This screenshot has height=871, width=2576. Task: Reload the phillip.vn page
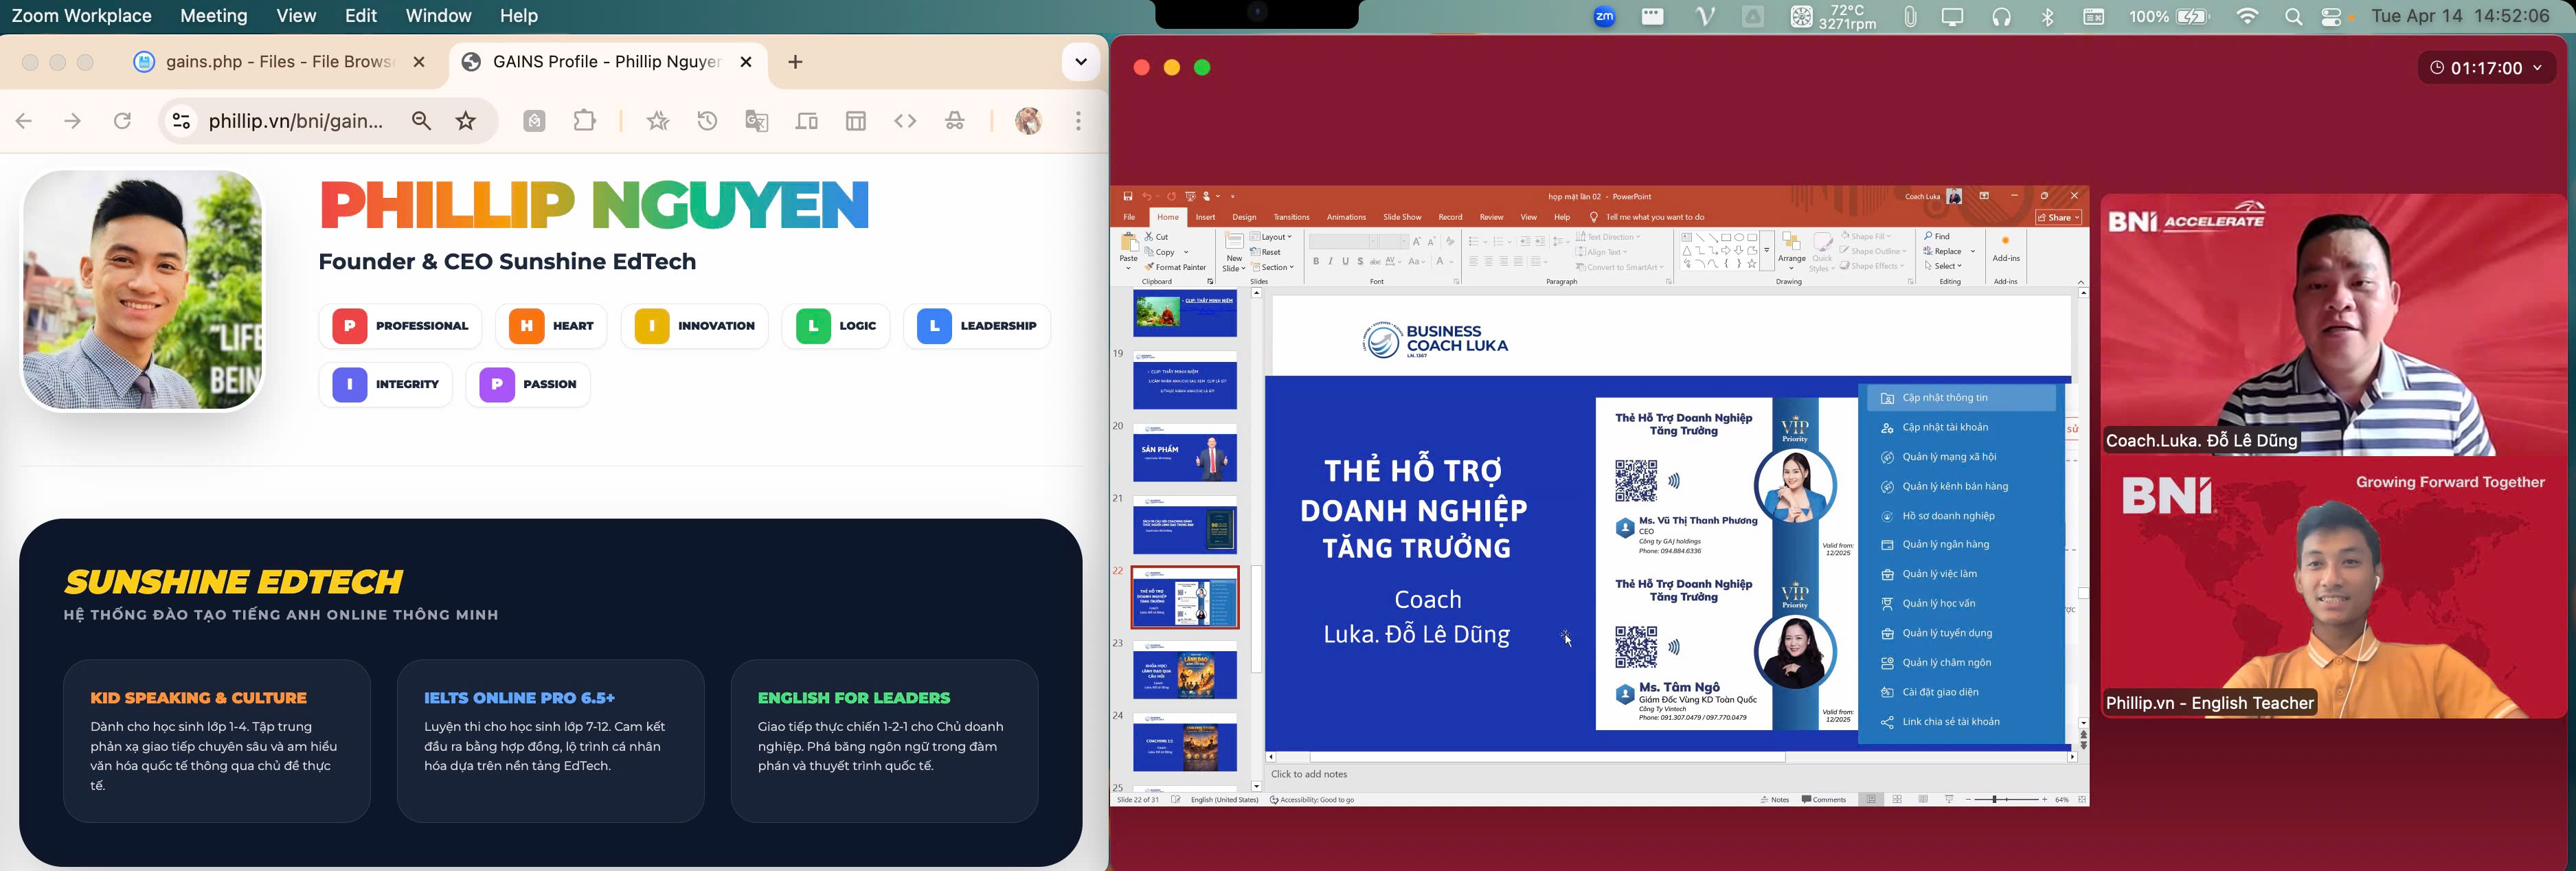[x=122, y=121]
